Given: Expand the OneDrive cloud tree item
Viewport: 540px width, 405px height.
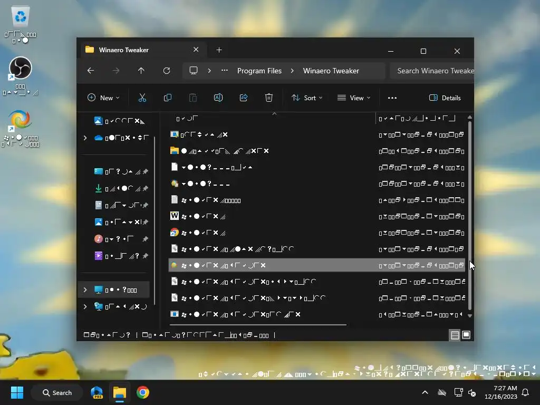Looking at the screenshot, I should tap(85, 138).
